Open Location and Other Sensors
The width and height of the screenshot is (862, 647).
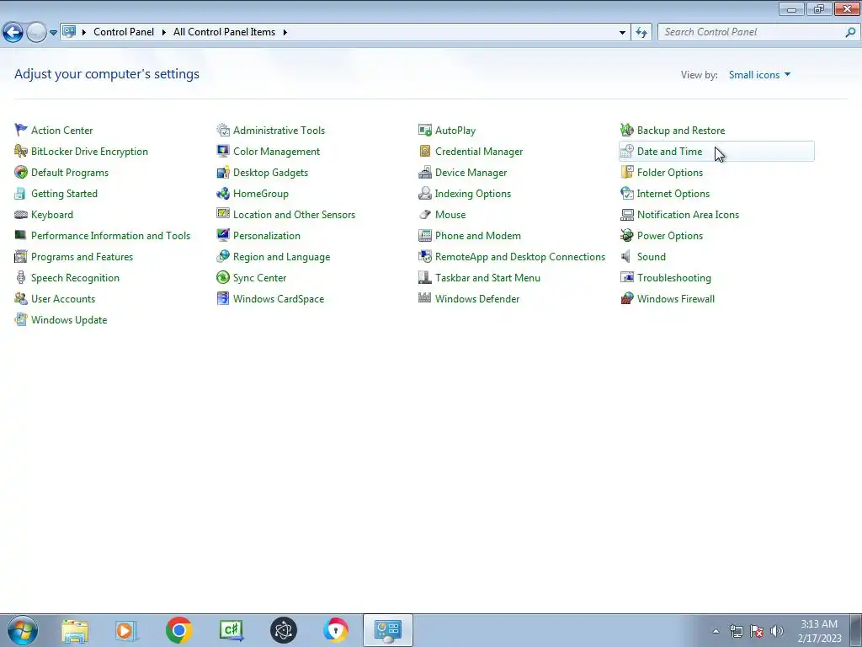(x=294, y=215)
